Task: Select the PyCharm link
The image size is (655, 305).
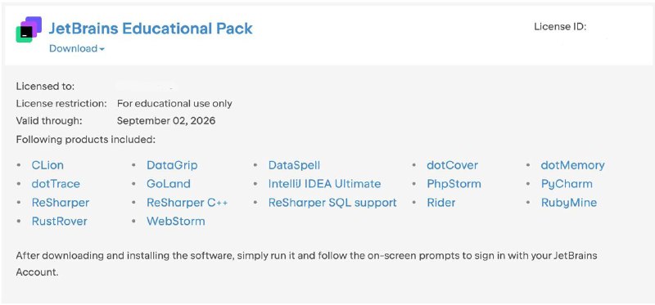Action: coord(567,184)
